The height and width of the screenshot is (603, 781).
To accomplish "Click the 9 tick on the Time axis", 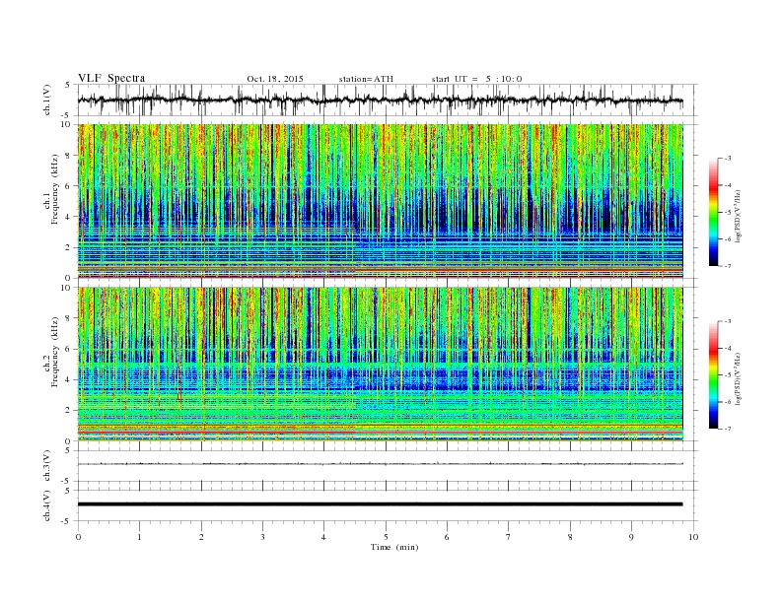I will [x=631, y=537].
